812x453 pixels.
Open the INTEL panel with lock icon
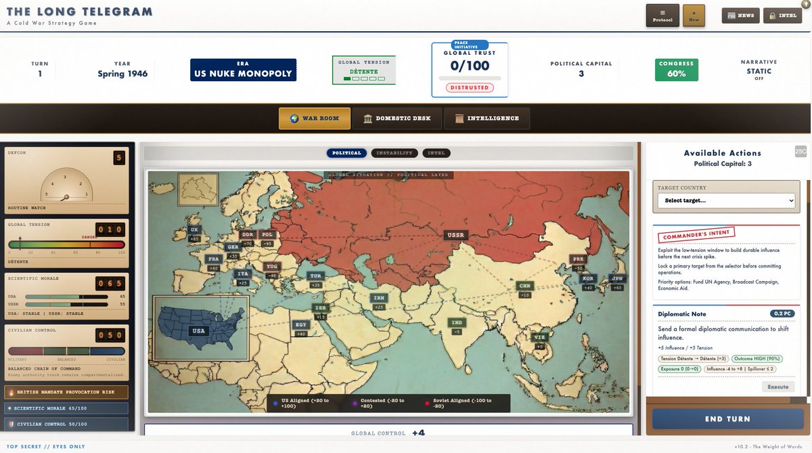point(783,15)
